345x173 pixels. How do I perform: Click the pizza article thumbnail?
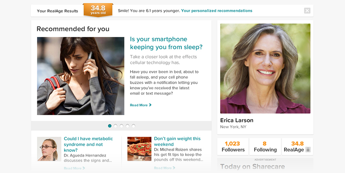[139, 149]
